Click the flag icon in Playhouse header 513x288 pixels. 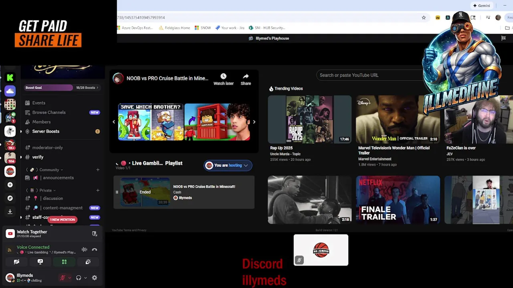[x=503, y=38]
